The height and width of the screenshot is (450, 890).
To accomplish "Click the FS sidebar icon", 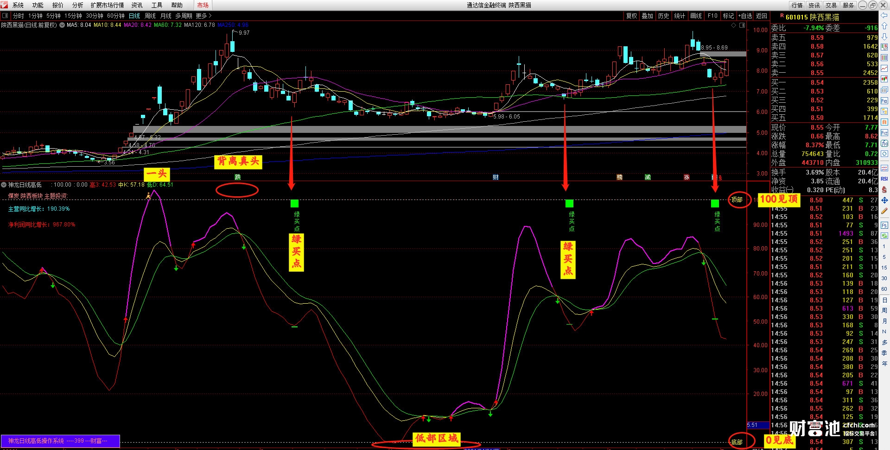I will coord(884,225).
